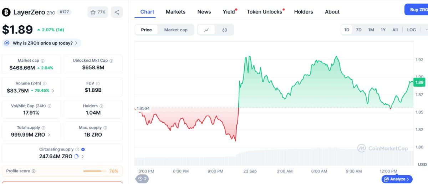Toggle chart to Price view
This screenshot has height=184, width=428.
click(x=146, y=30)
